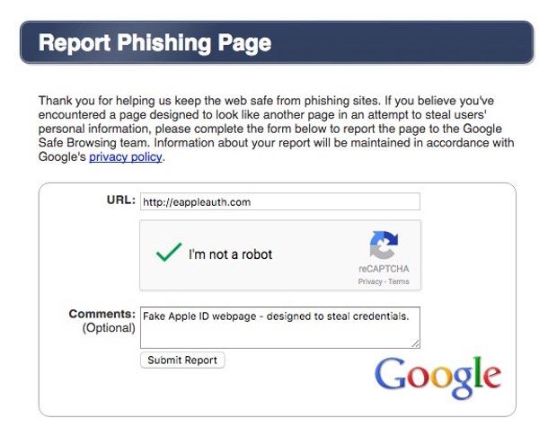Click the Report Phishing Page heading
The height and width of the screenshot is (445, 539).
click(155, 43)
